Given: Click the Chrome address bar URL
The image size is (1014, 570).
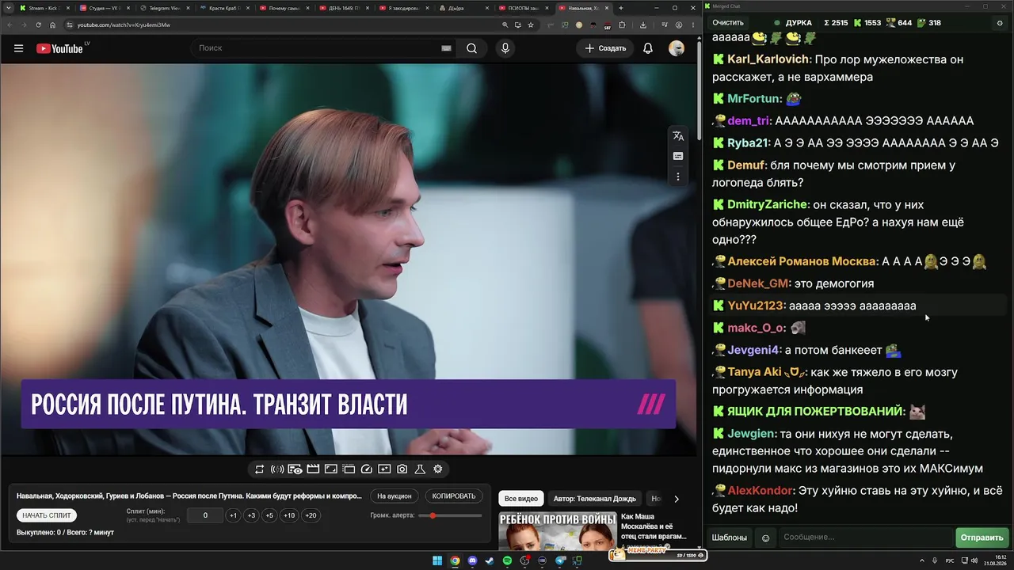Looking at the screenshot, I should click(x=124, y=25).
